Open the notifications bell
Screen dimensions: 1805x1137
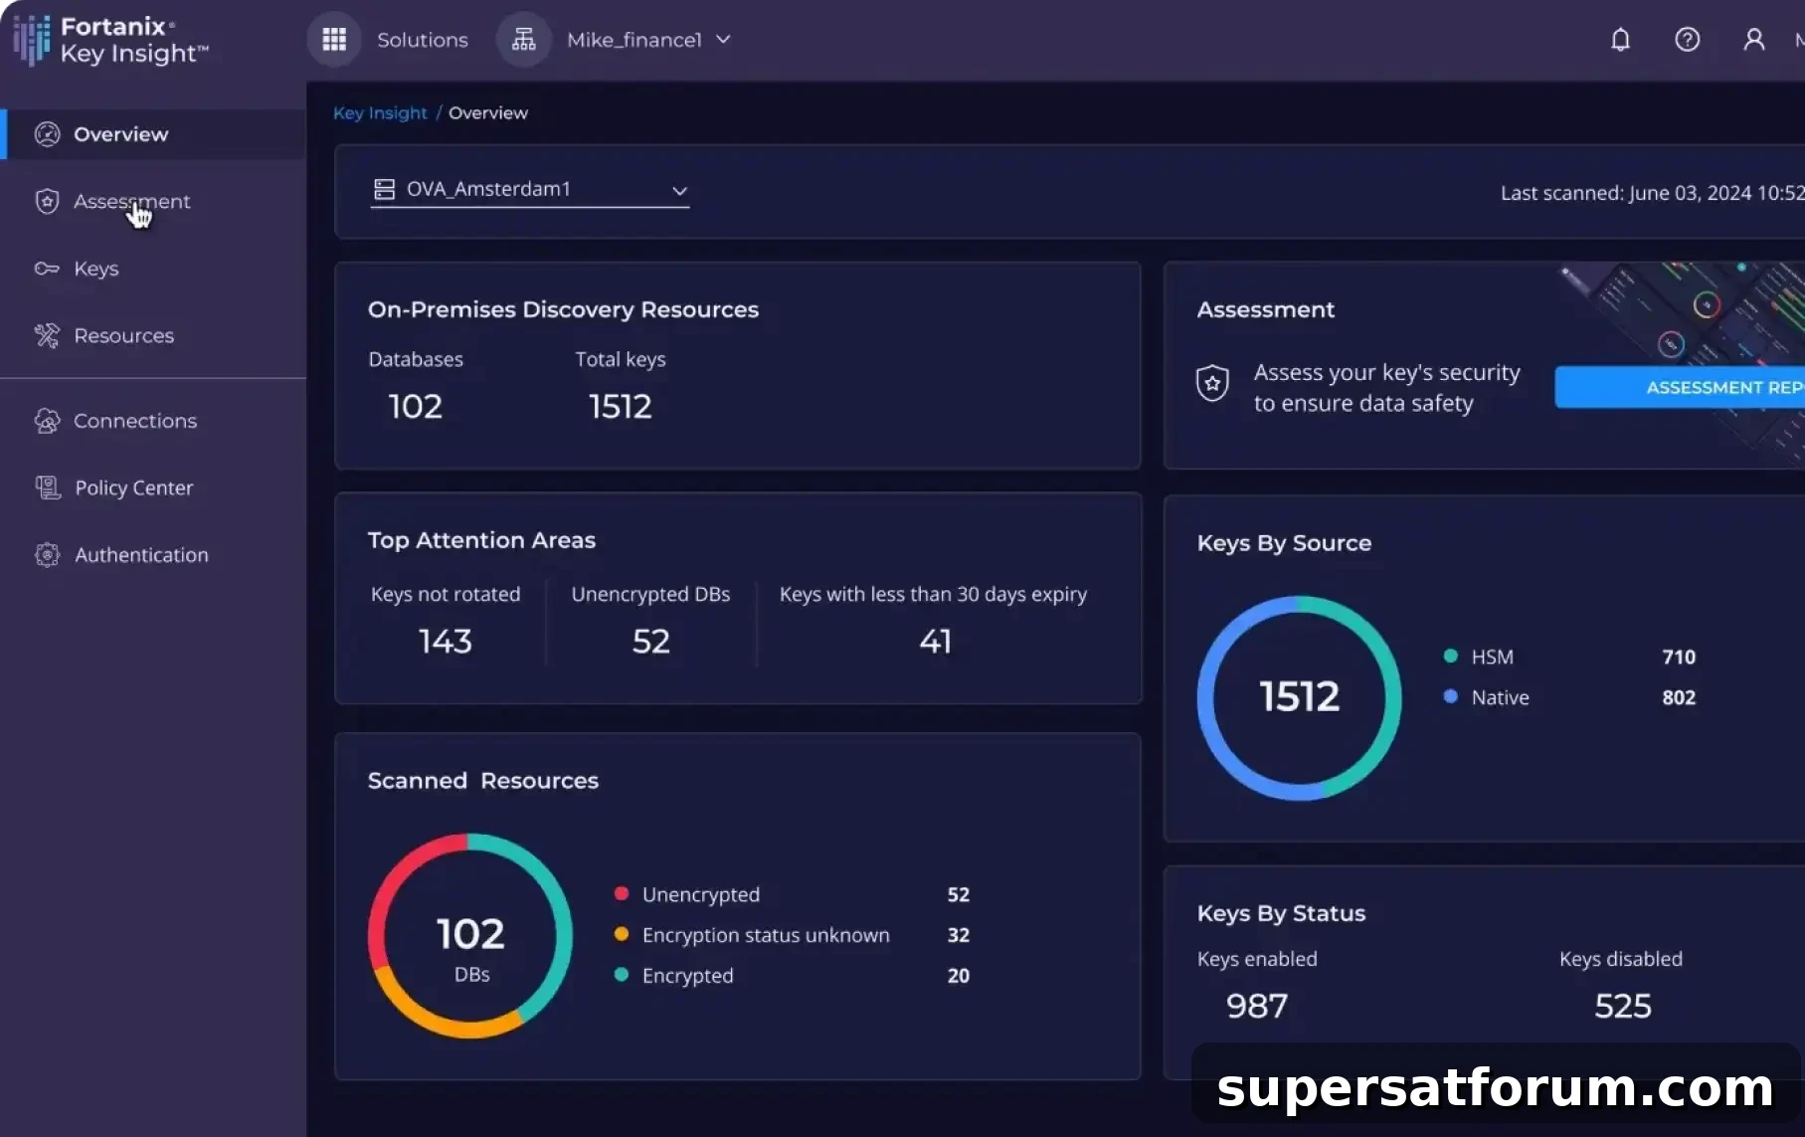pos(1620,40)
